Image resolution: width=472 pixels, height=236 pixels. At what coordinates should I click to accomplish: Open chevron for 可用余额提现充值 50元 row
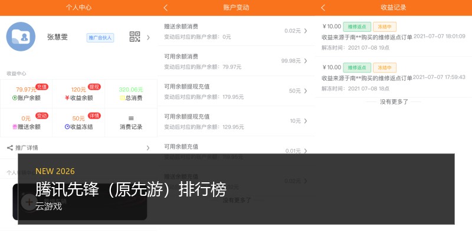[x=306, y=91]
